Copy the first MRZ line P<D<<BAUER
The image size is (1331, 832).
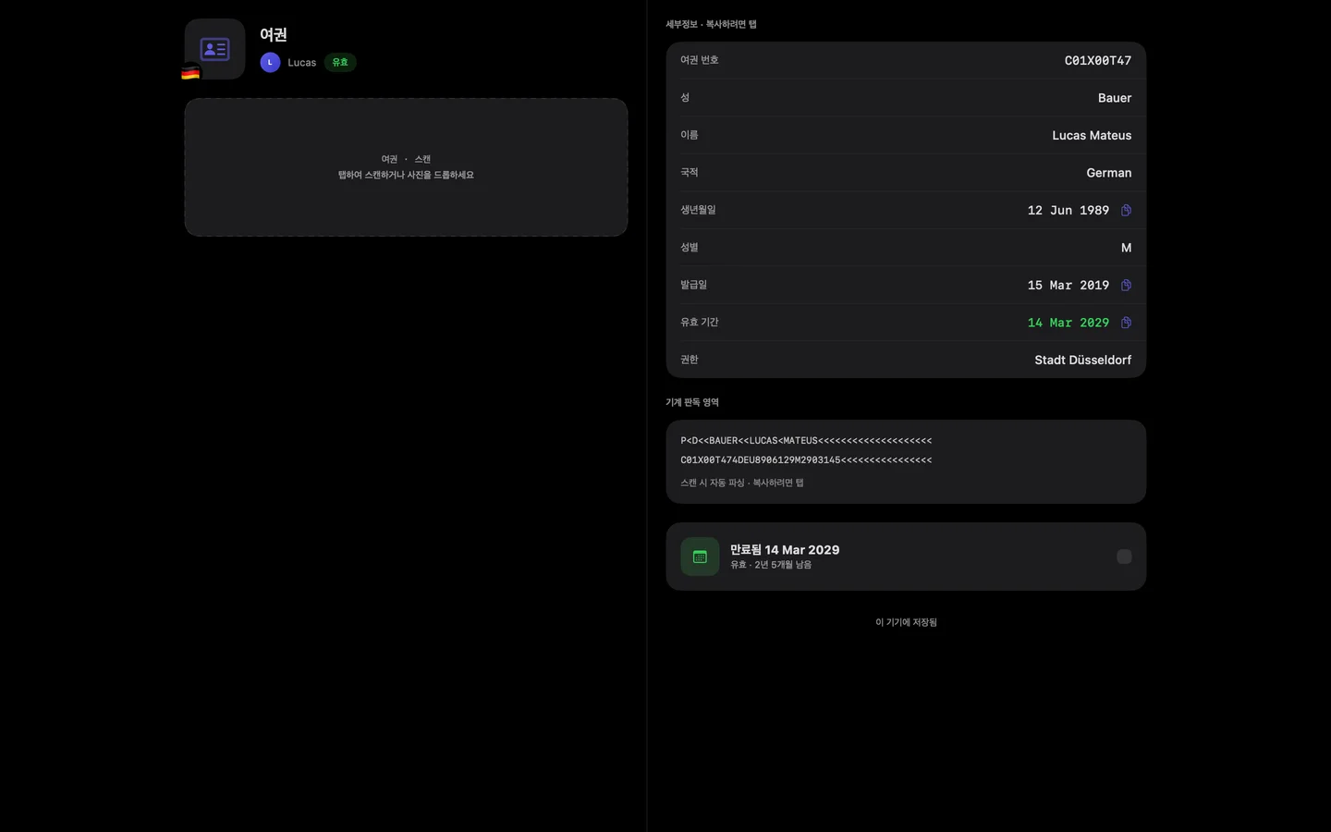(806, 441)
